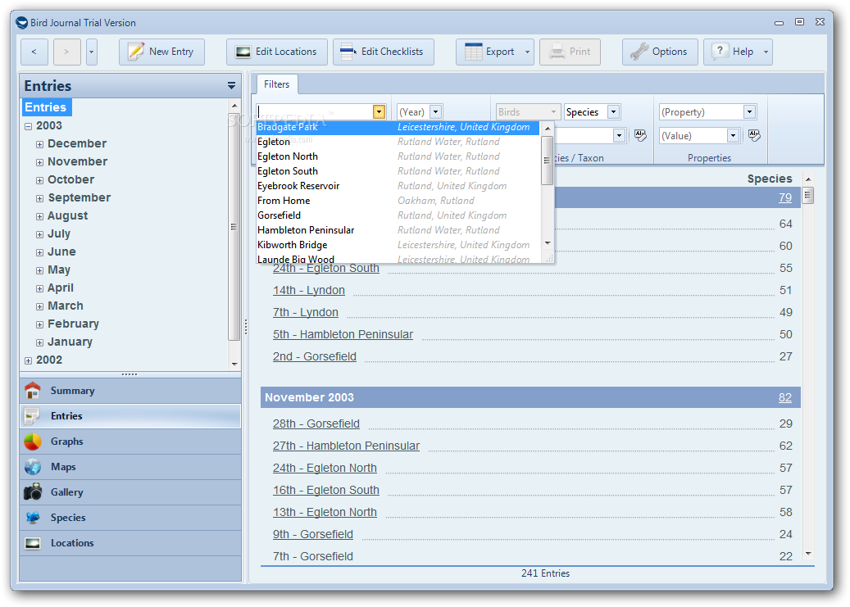This screenshot has height=607, width=850.
Task: Open the Entries panel header menu arrow
Action: point(231,86)
